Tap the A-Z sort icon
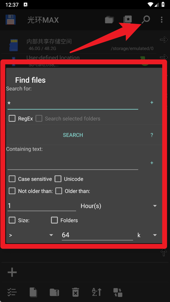 point(96,292)
